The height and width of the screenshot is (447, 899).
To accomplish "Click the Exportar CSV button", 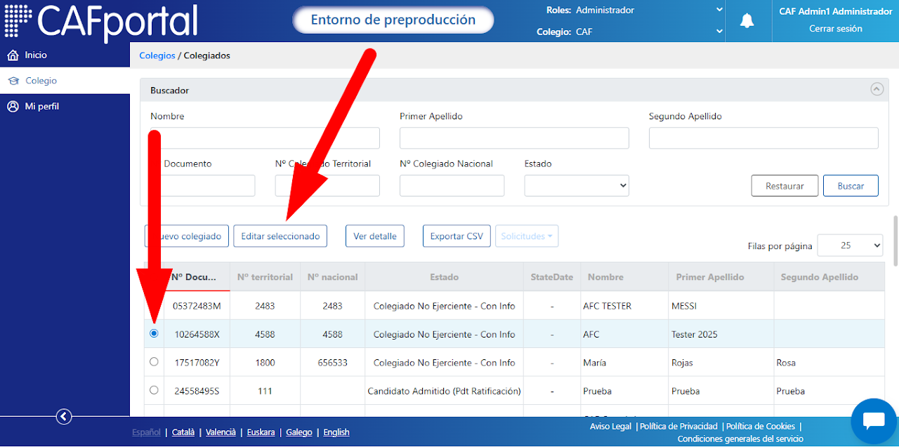I will point(457,236).
